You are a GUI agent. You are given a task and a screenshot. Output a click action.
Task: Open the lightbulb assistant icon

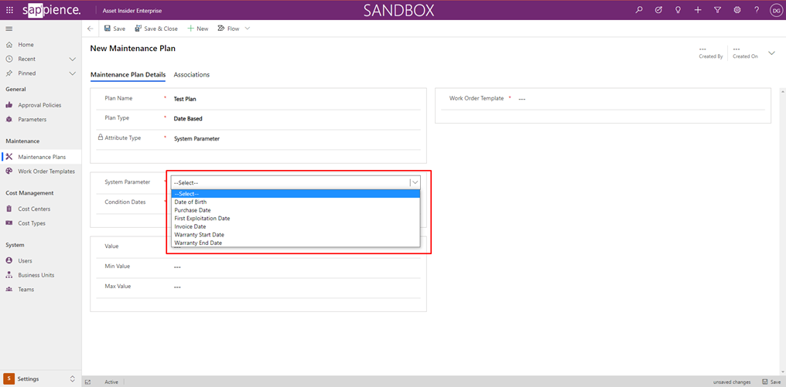(x=678, y=10)
